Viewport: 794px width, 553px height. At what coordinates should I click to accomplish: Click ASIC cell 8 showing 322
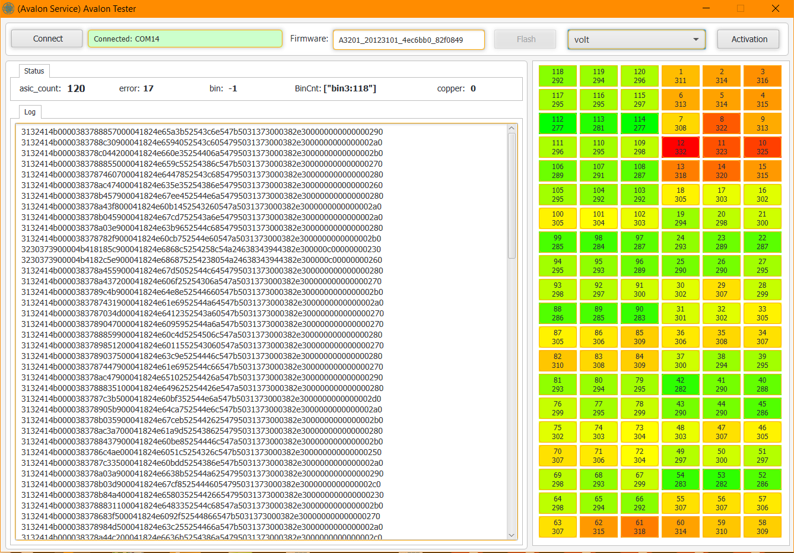coord(722,123)
